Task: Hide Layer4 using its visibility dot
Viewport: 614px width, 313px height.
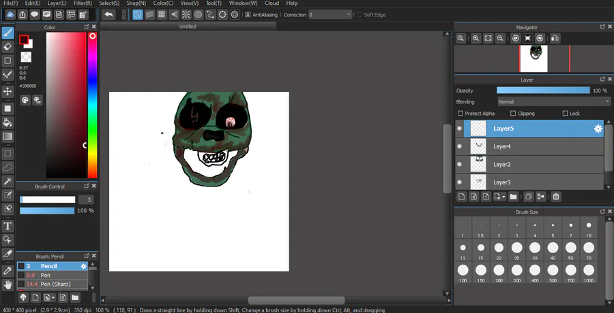Action: point(459,146)
